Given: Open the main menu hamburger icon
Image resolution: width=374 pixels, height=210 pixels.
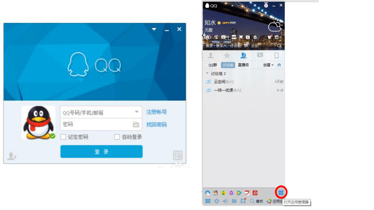Looking at the screenshot, I should [x=208, y=201].
